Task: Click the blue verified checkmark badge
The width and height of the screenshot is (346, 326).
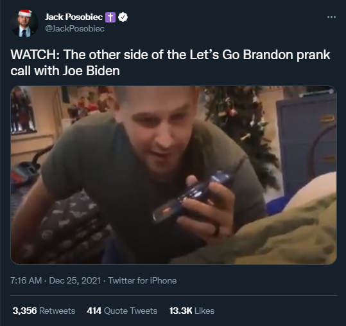Action: coord(123,17)
